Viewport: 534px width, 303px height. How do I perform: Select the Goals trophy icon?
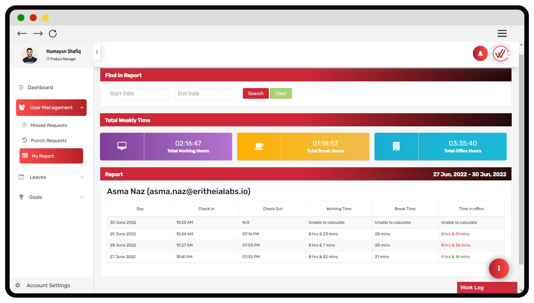21,197
